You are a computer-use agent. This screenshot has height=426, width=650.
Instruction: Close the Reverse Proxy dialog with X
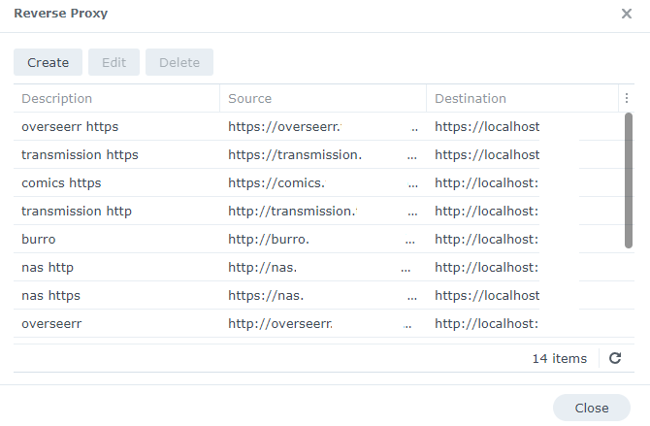coord(626,14)
